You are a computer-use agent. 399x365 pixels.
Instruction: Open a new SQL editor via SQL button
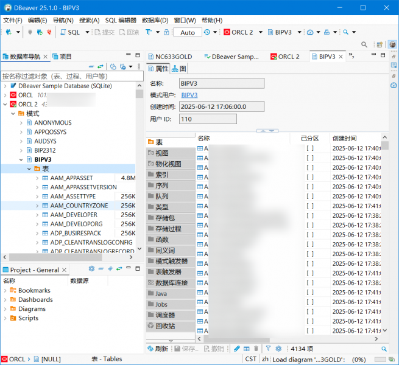point(70,32)
